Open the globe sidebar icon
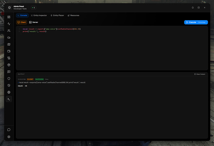 tap(9, 92)
